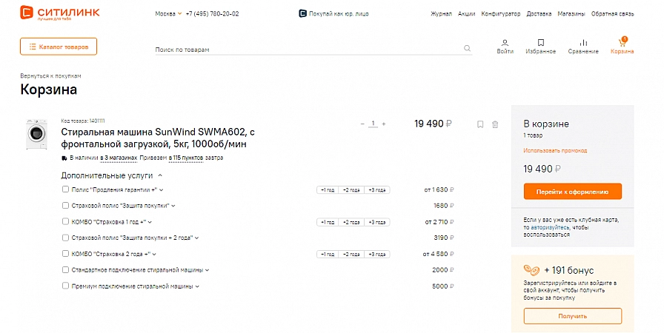Click Перейти к оформлению button
Image resolution: width=664 pixels, height=333 pixels.
[573, 192]
